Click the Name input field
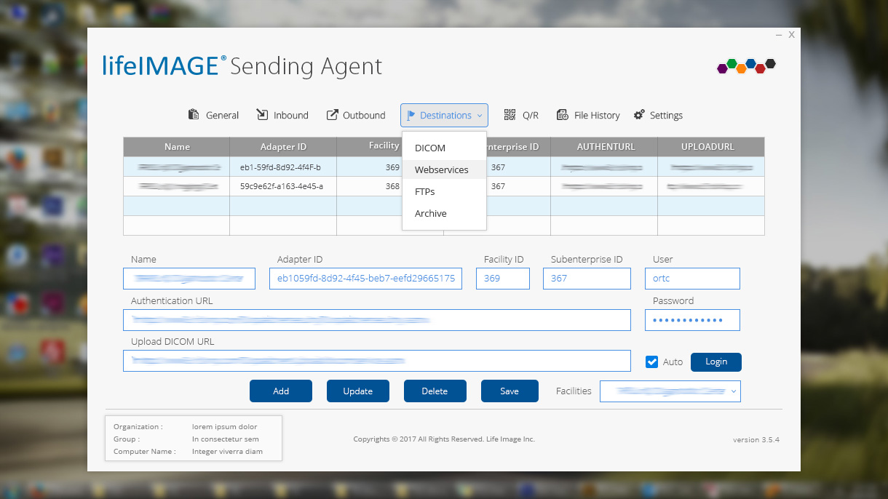 pos(189,279)
